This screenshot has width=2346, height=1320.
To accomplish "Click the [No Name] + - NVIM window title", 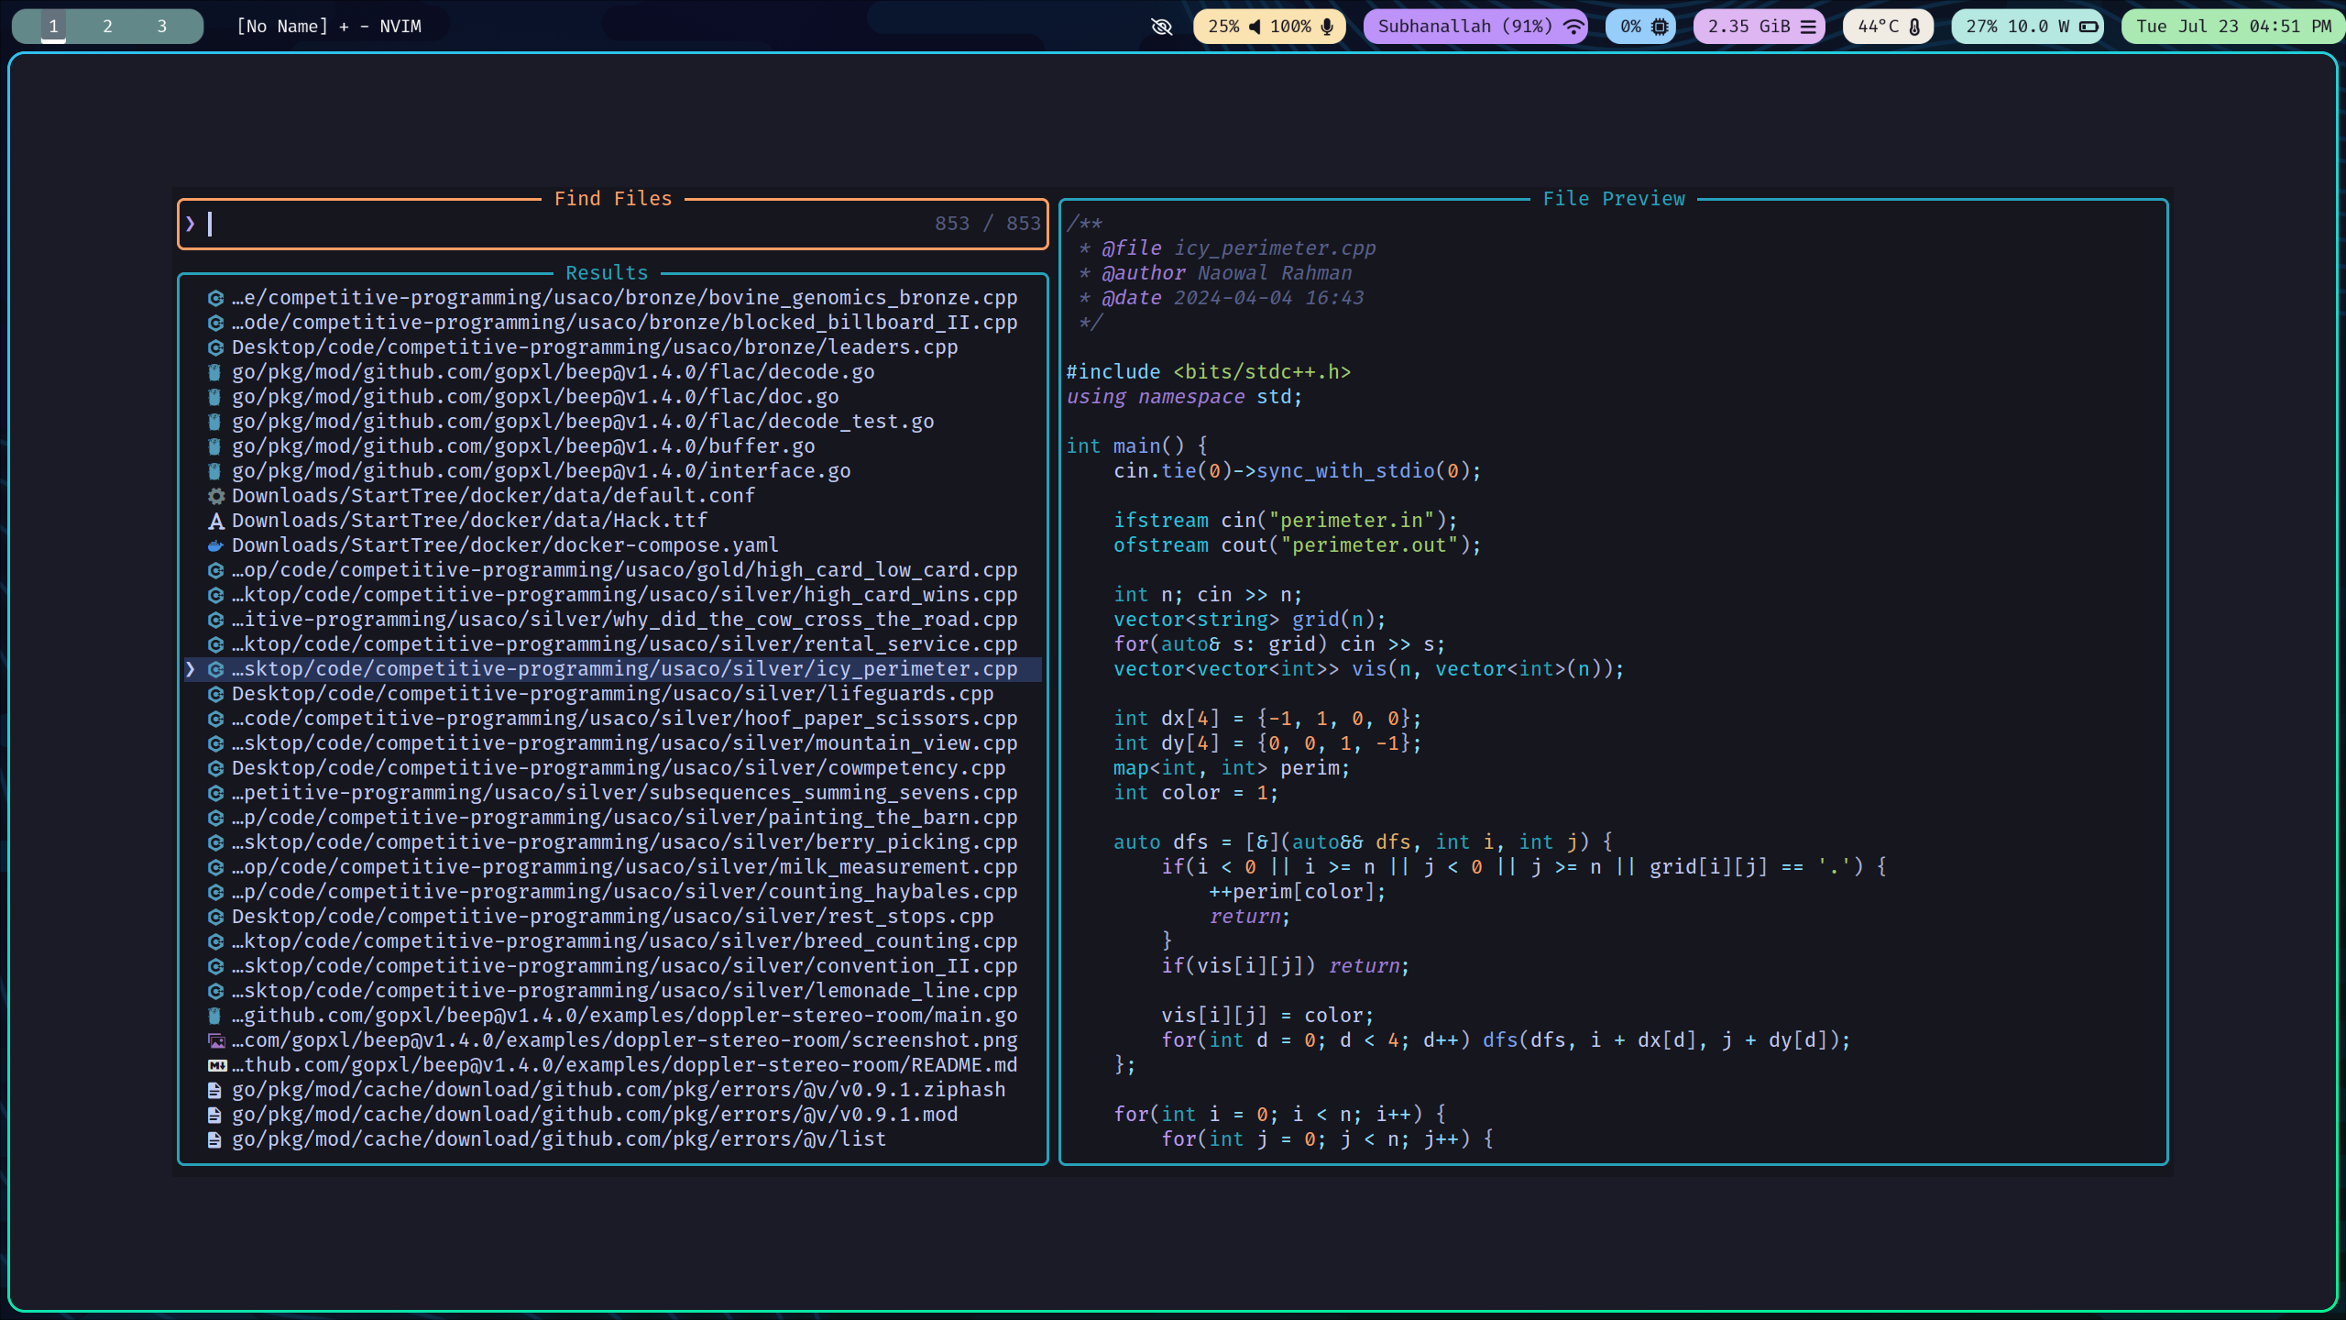I will [329, 27].
